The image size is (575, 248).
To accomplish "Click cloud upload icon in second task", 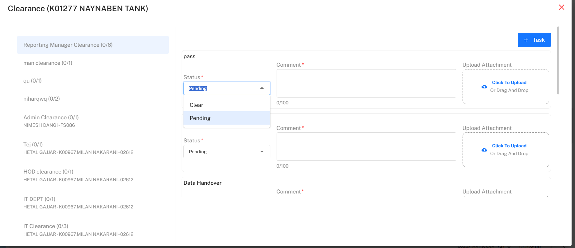I will [x=484, y=150].
